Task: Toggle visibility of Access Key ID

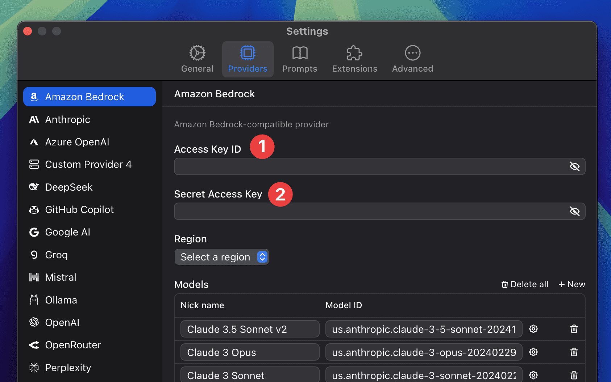Action: click(x=574, y=166)
